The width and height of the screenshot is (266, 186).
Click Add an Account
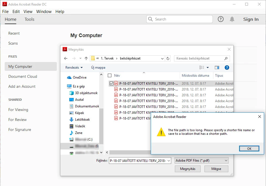click(22, 86)
